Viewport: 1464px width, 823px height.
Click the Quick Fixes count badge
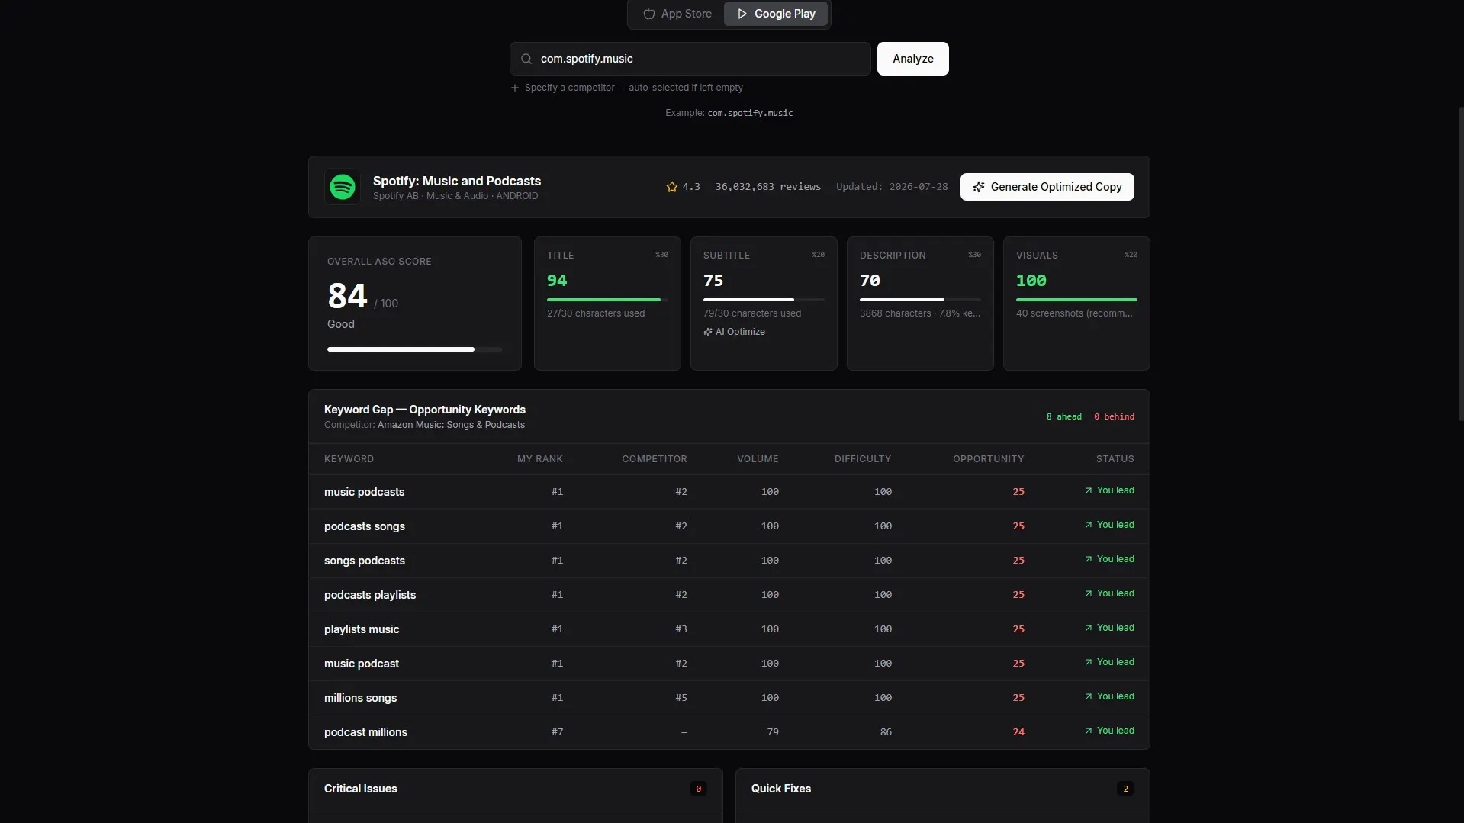tap(1125, 789)
